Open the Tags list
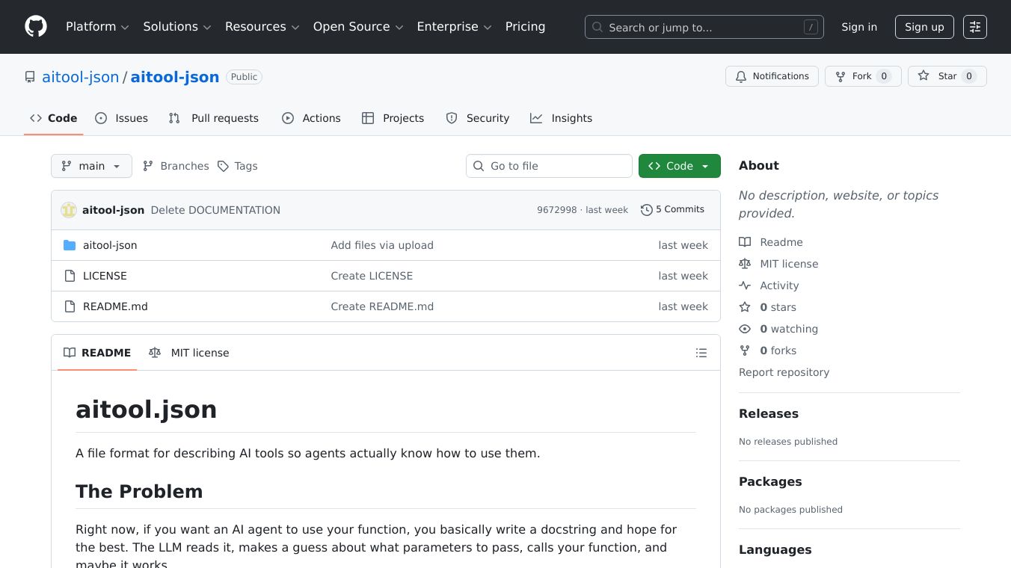The height and width of the screenshot is (568, 1011). [x=238, y=166]
